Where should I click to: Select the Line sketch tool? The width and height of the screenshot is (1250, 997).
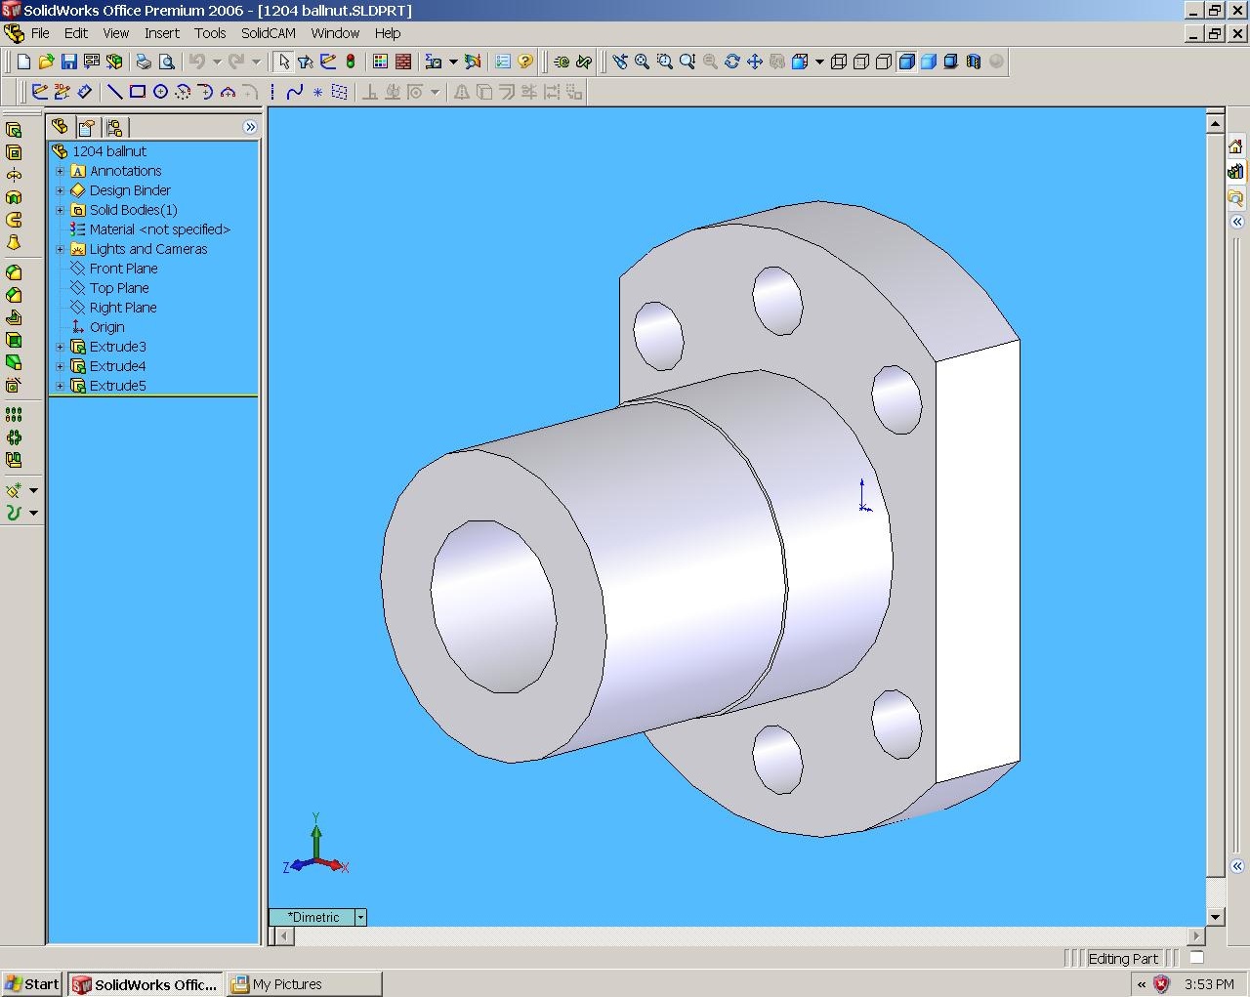(x=114, y=92)
